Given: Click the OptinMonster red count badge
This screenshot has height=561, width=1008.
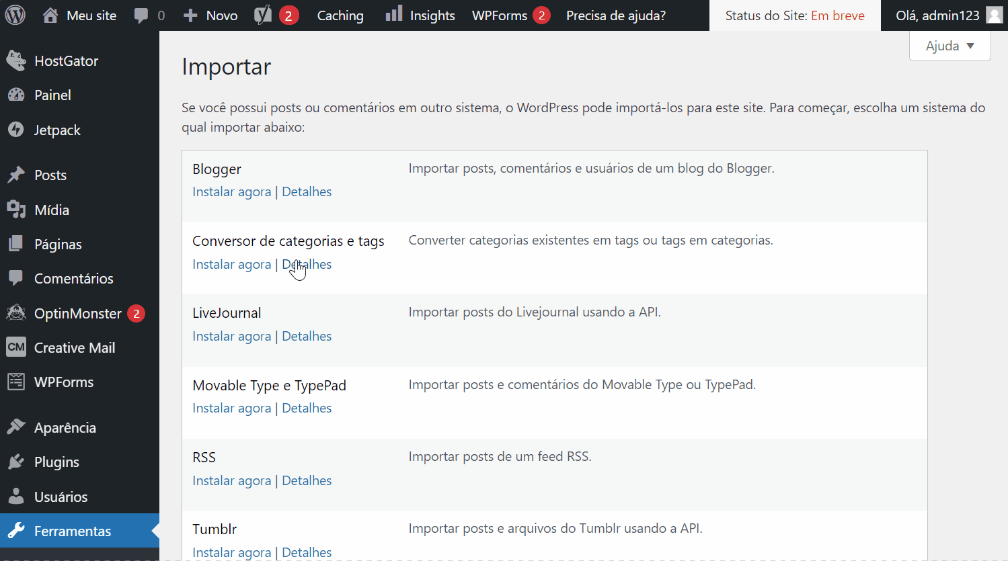Looking at the screenshot, I should [x=136, y=313].
